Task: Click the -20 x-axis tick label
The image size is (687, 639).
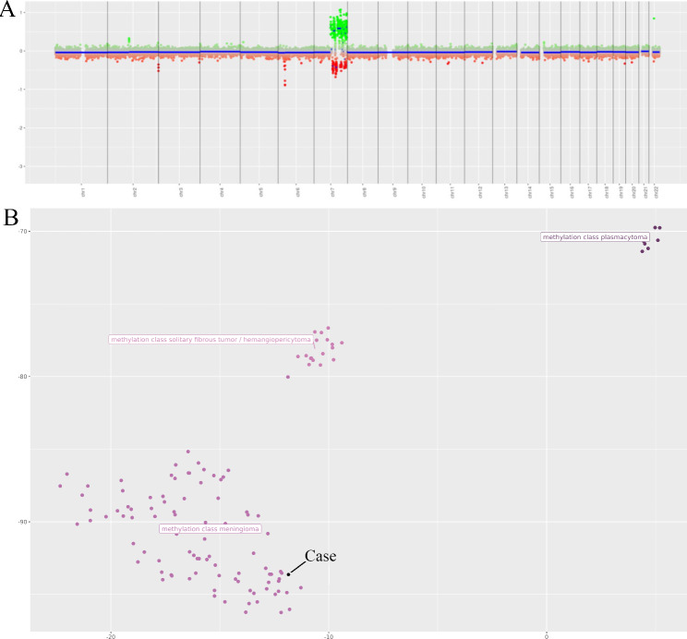Action: [x=111, y=634]
